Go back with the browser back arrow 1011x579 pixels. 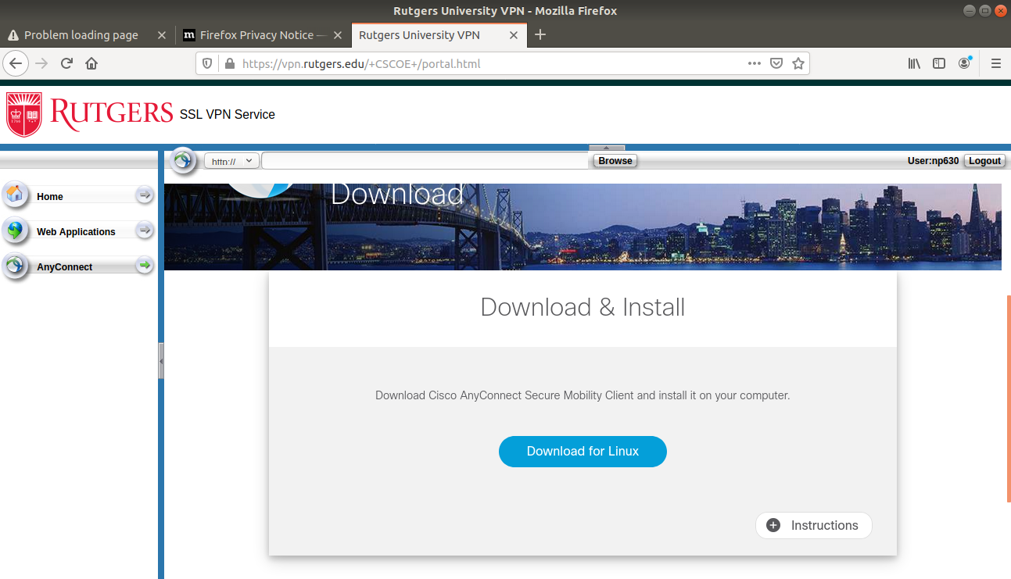(16, 63)
